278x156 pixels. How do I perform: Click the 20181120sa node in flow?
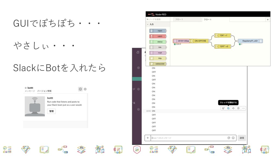(181, 41)
